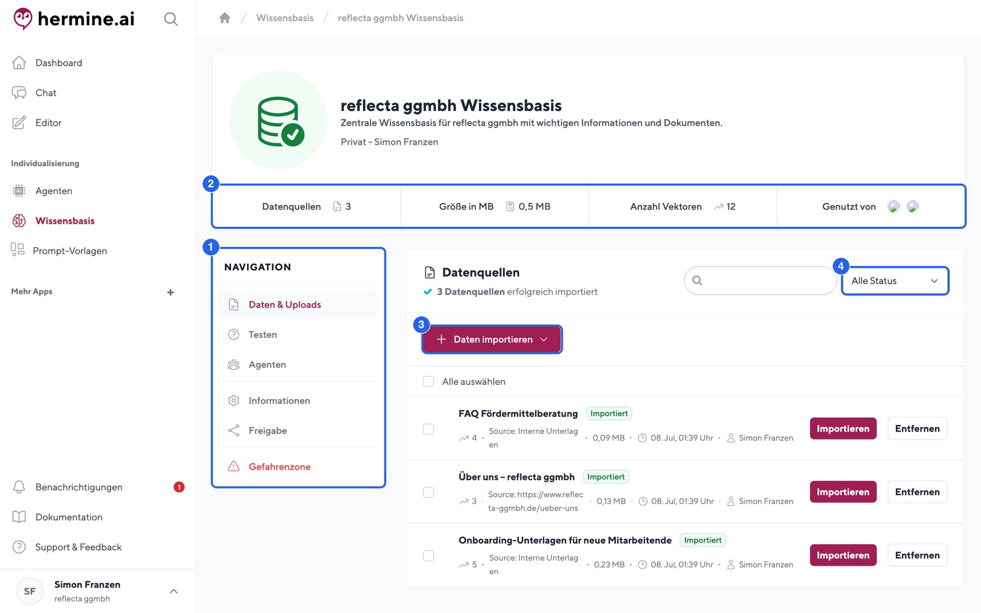Click the Dokumentation book icon
The width and height of the screenshot is (981, 613).
19,517
